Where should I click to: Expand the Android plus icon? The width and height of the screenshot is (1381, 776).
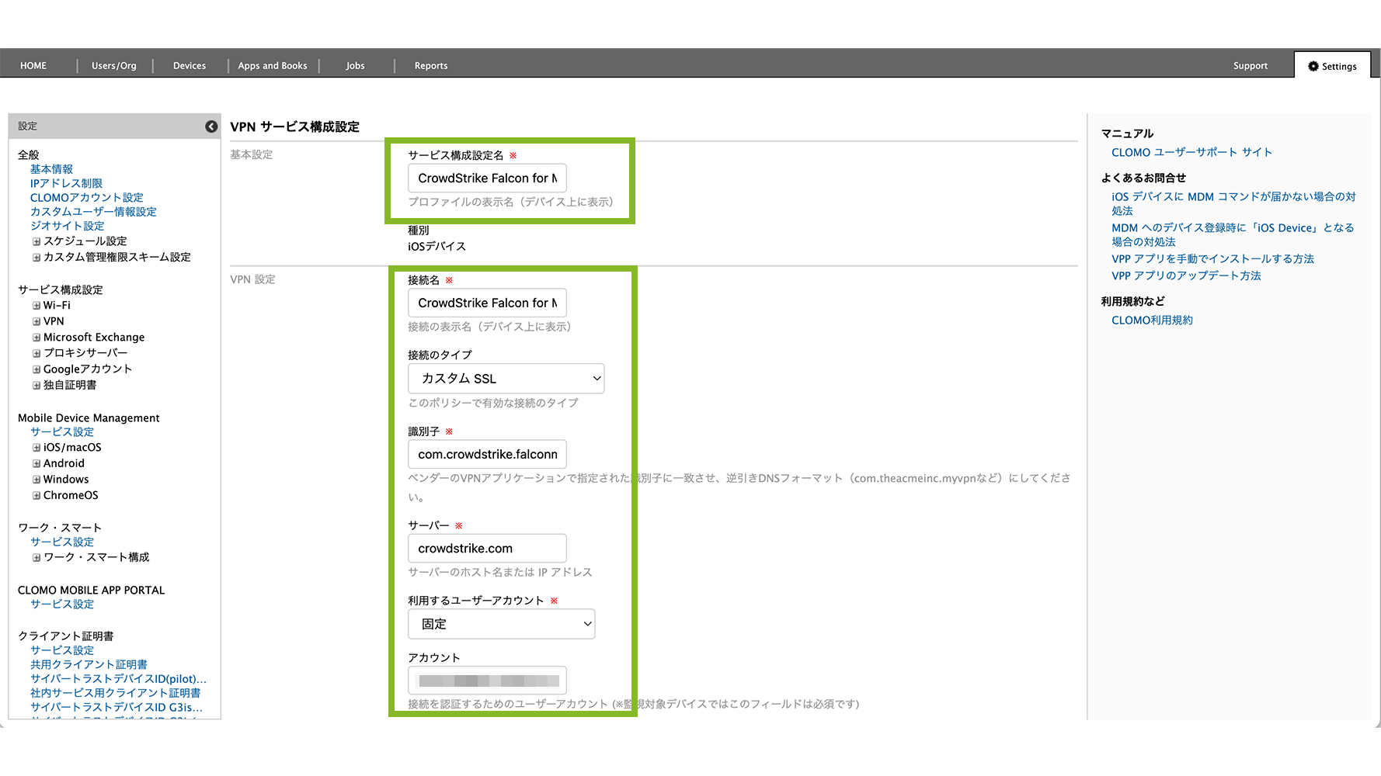point(37,463)
